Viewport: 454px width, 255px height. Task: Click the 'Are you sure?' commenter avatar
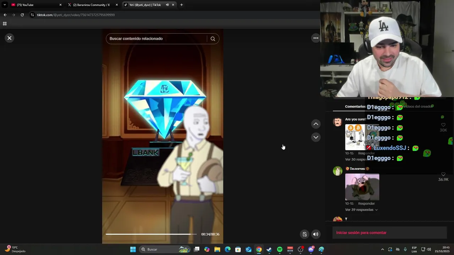click(337, 122)
